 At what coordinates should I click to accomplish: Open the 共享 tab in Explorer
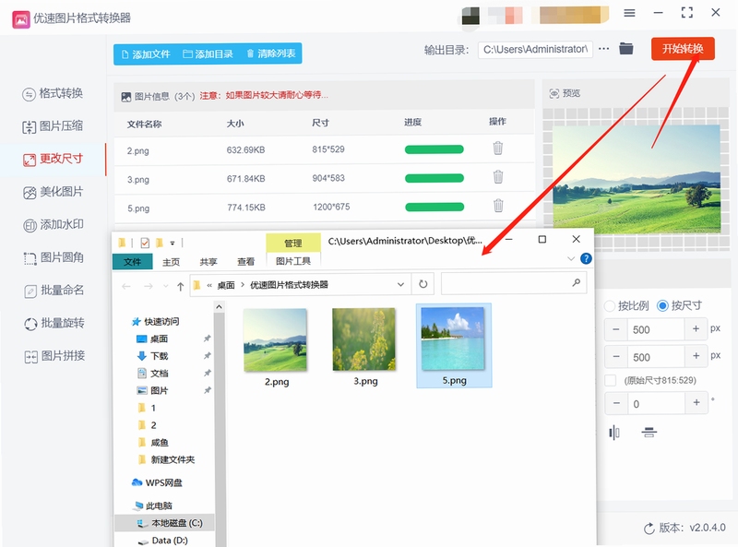tap(208, 262)
